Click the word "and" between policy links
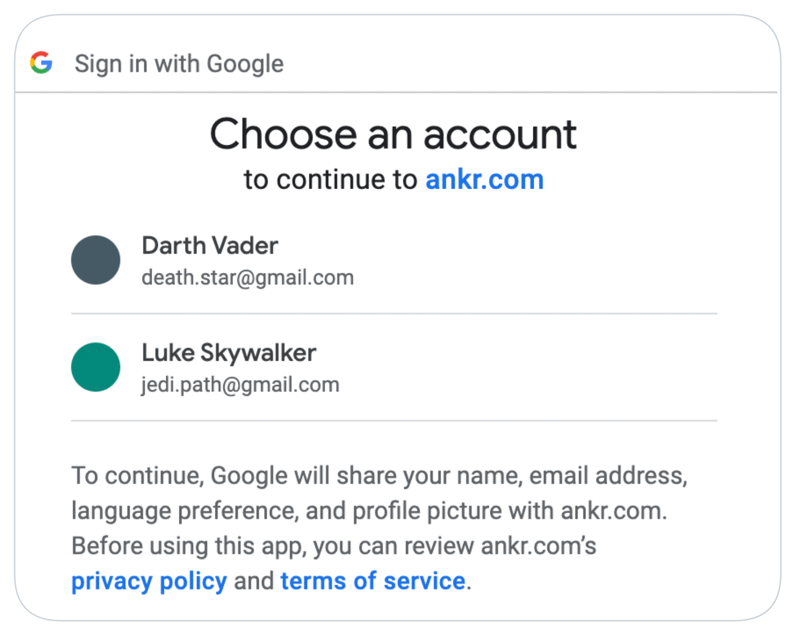This screenshot has width=795, height=635. pyautogui.click(x=254, y=581)
